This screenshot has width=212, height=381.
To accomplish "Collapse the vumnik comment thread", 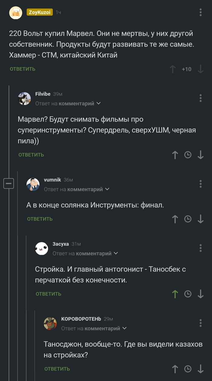I will 9,183.
